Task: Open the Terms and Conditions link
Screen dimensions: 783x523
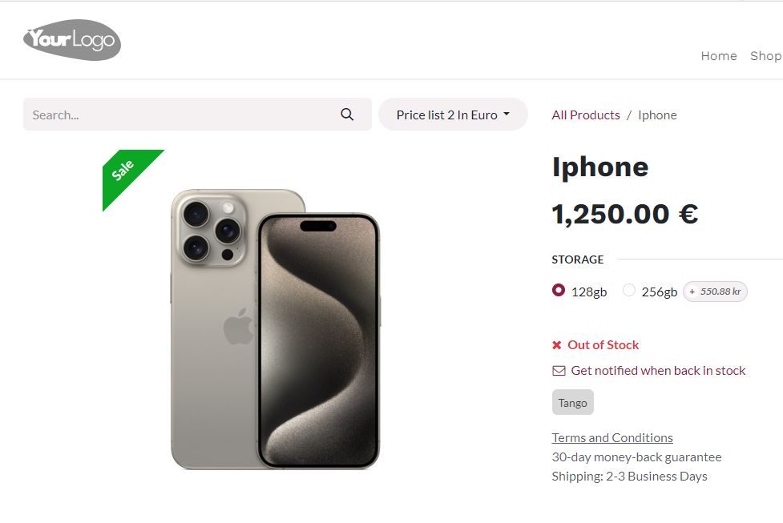Action: [612, 437]
